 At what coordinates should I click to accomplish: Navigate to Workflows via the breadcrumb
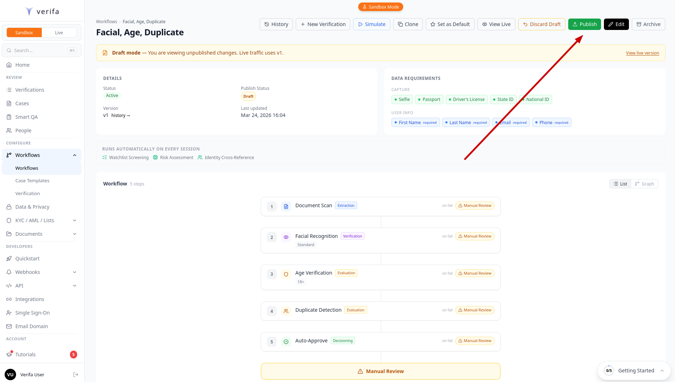(x=106, y=21)
